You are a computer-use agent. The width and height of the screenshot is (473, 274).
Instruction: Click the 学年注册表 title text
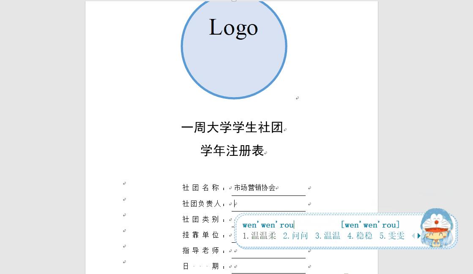coord(232,150)
